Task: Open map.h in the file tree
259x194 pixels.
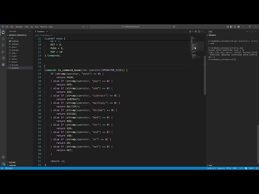Action: point(20,56)
